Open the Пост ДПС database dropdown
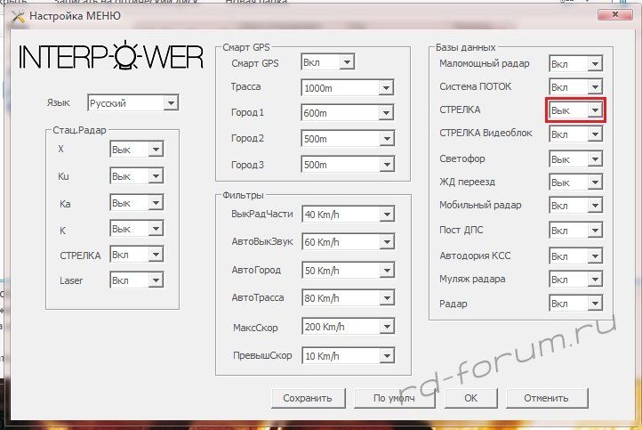The height and width of the screenshot is (430, 642). 575,231
